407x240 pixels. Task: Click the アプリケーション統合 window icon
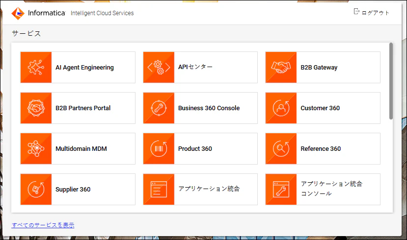click(159, 189)
